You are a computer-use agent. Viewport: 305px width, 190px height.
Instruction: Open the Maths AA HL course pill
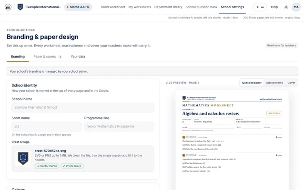point(78,7)
